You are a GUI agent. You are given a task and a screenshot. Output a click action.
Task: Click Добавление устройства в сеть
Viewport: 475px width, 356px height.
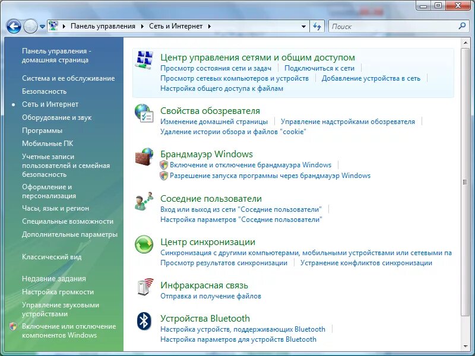(371, 78)
